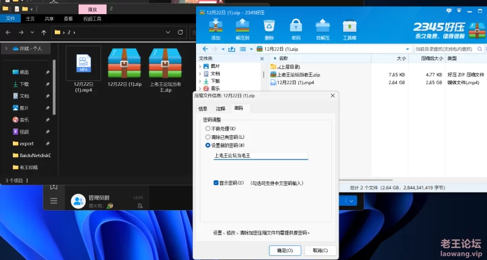Click the muted notification bell icon
The width and height of the screenshot is (487, 260).
(x=140, y=205)
